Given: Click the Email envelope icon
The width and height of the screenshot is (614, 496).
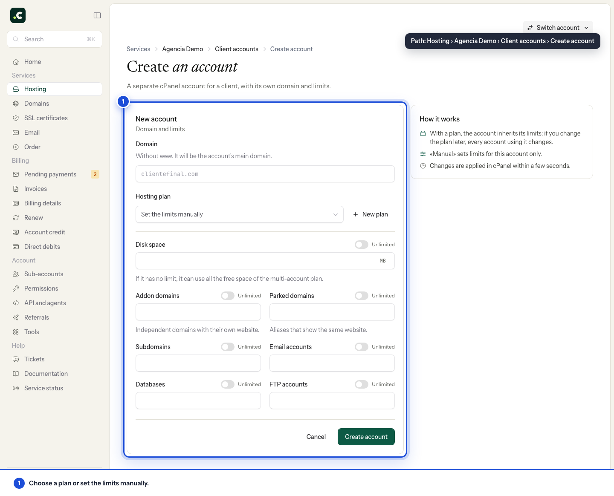Looking at the screenshot, I should point(16,133).
